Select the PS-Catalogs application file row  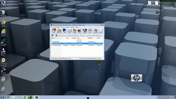pyautogui.click(x=77, y=45)
